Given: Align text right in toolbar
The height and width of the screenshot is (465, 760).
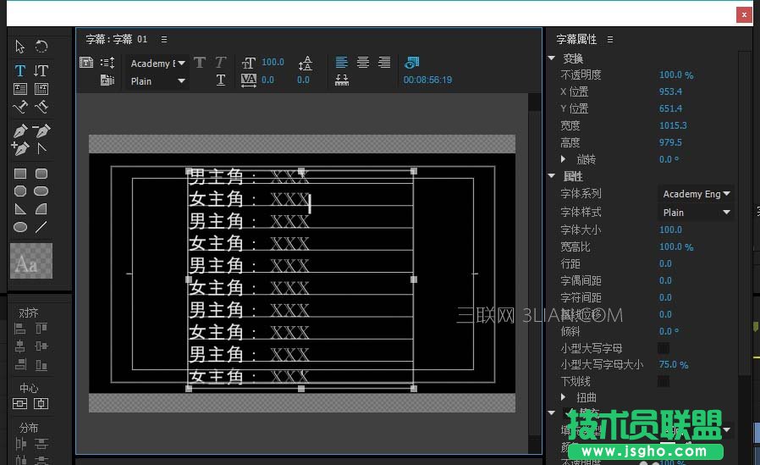Looking at the screenshot, I should (x=384, y=63).
